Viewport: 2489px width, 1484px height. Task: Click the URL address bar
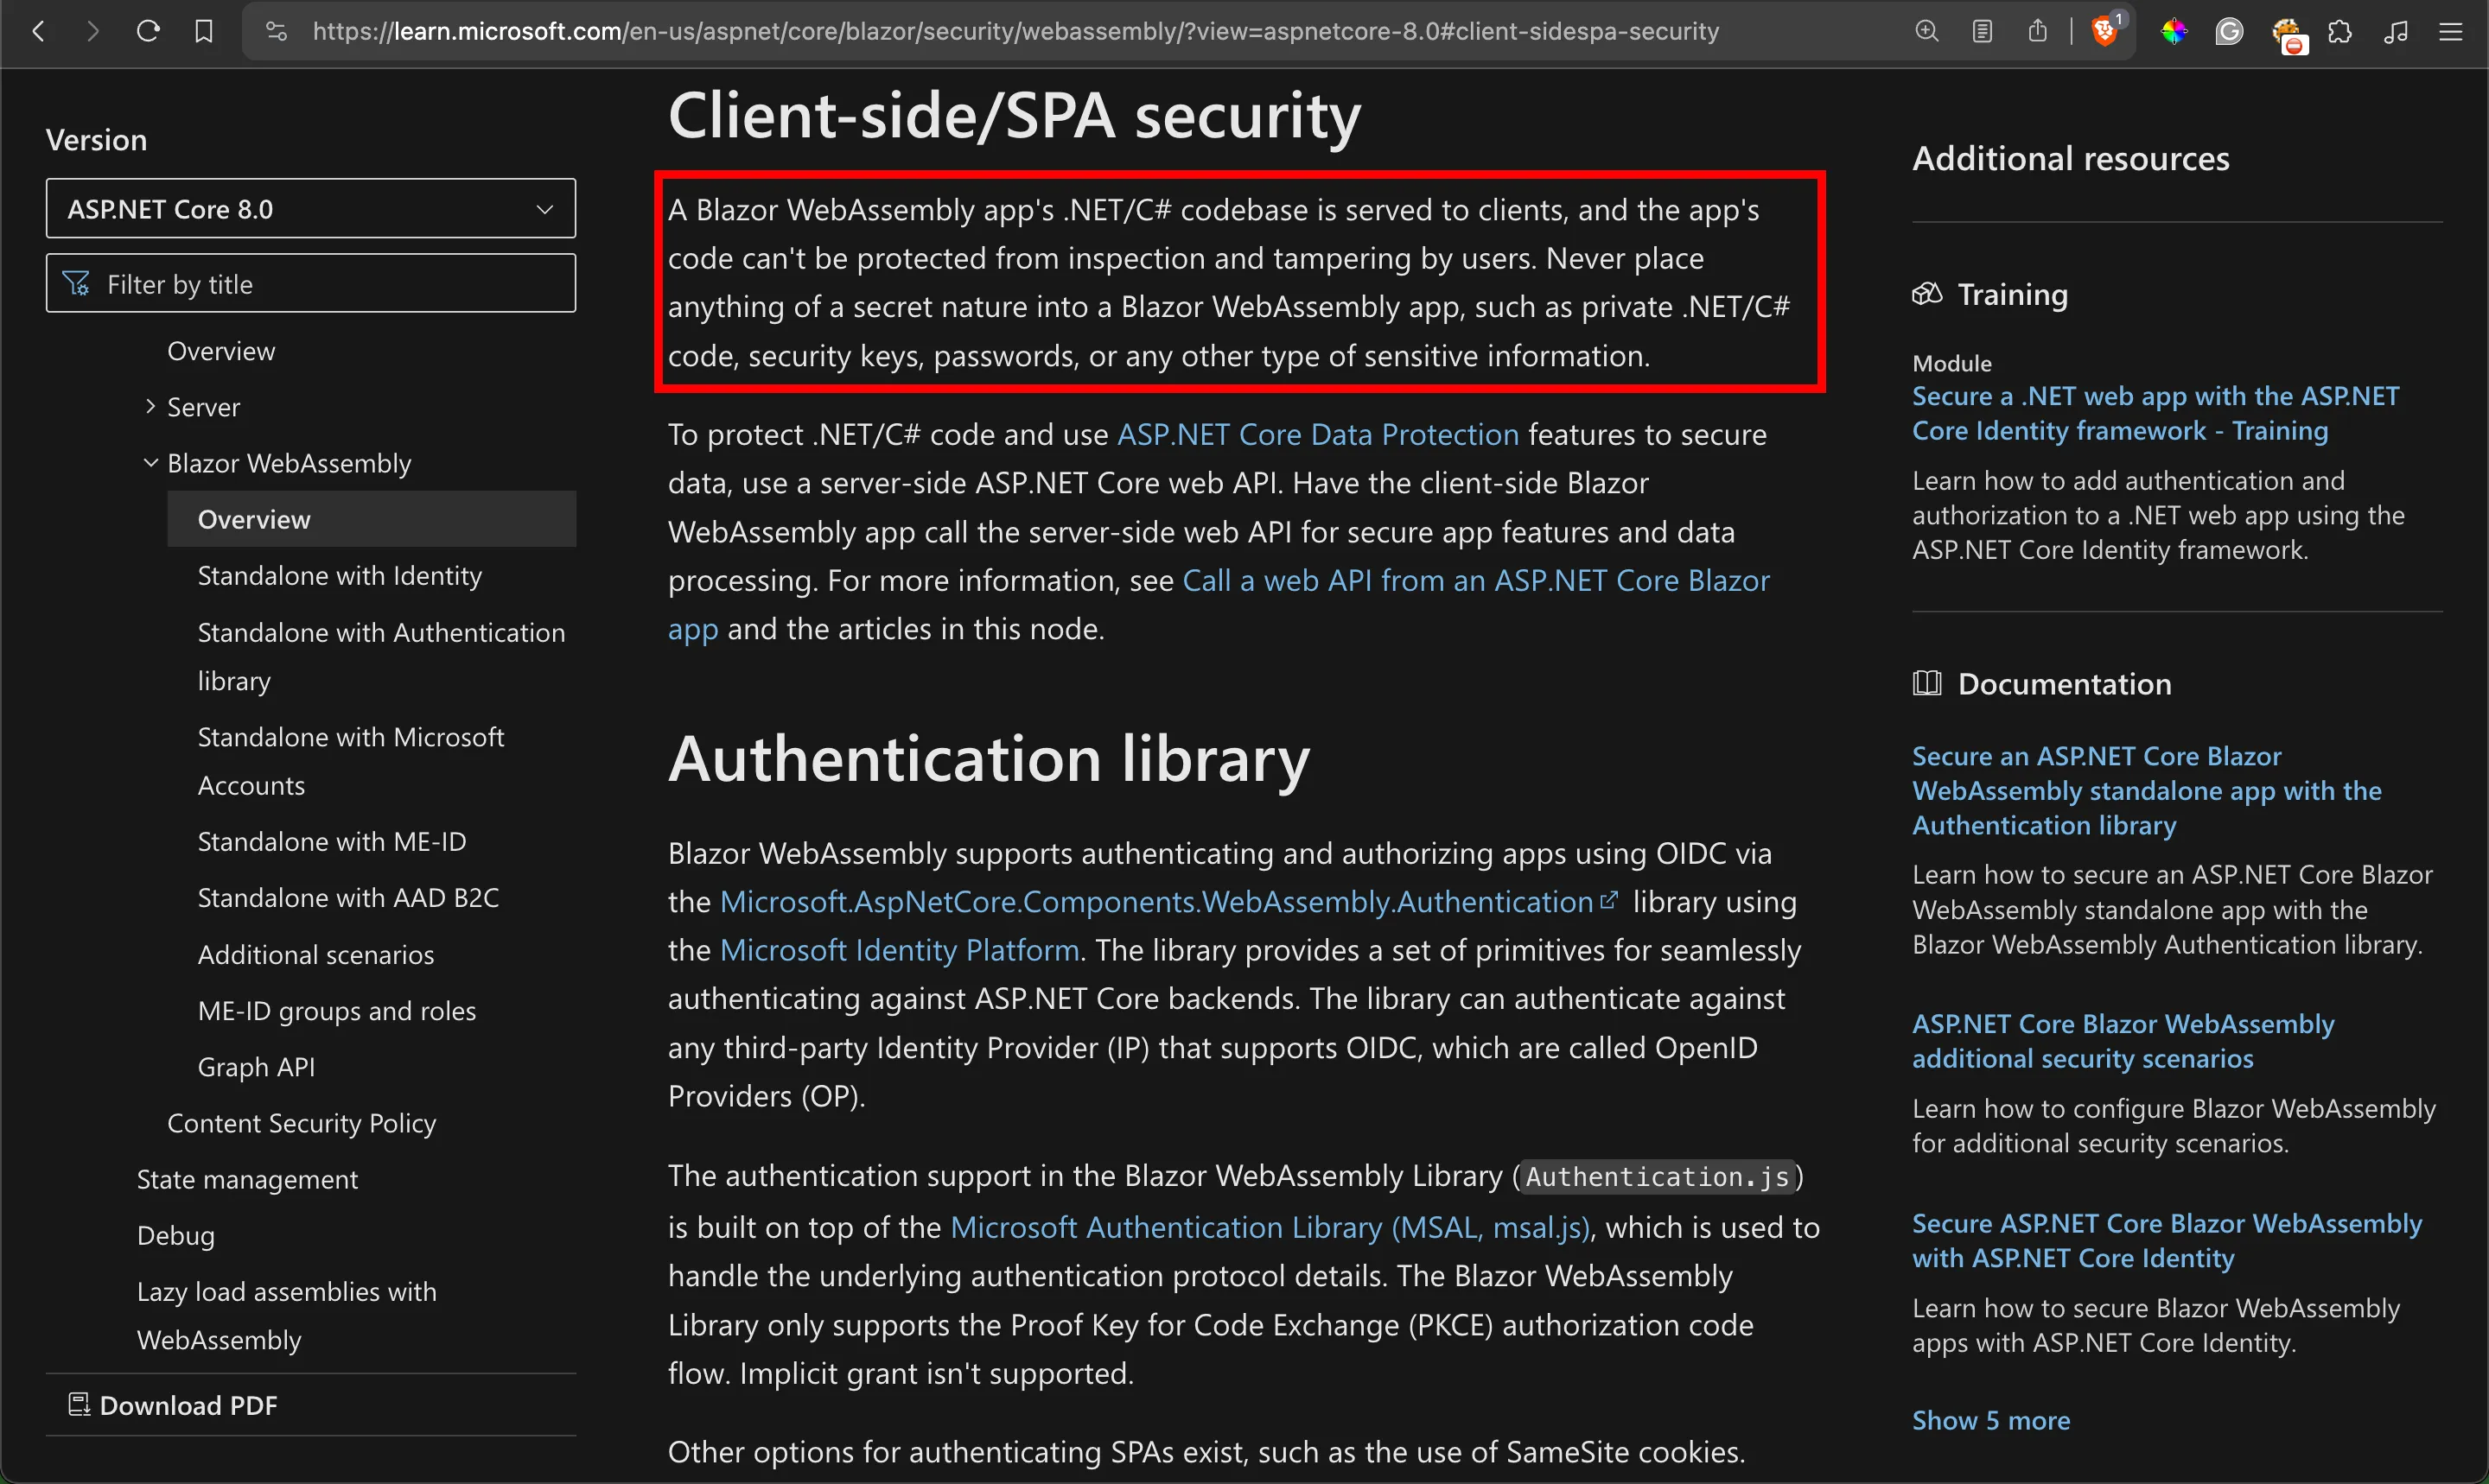[x=1015, y=31]
